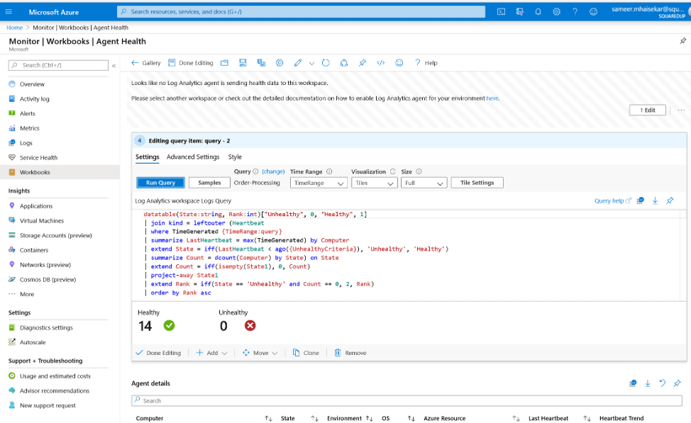Open the notifications bell

[538, 12]
